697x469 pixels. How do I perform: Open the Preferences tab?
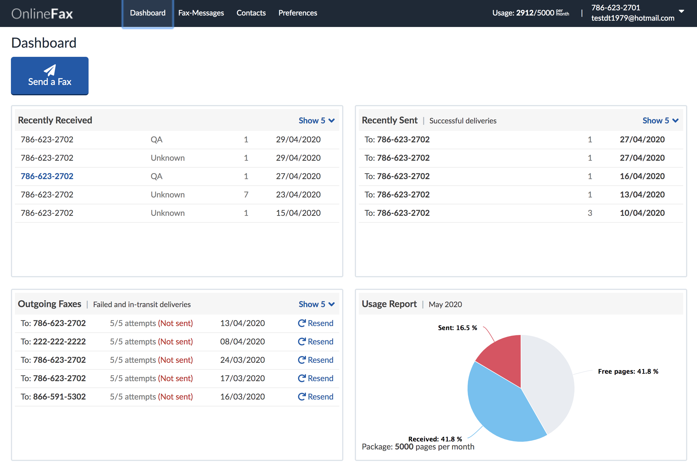[298, 13]
